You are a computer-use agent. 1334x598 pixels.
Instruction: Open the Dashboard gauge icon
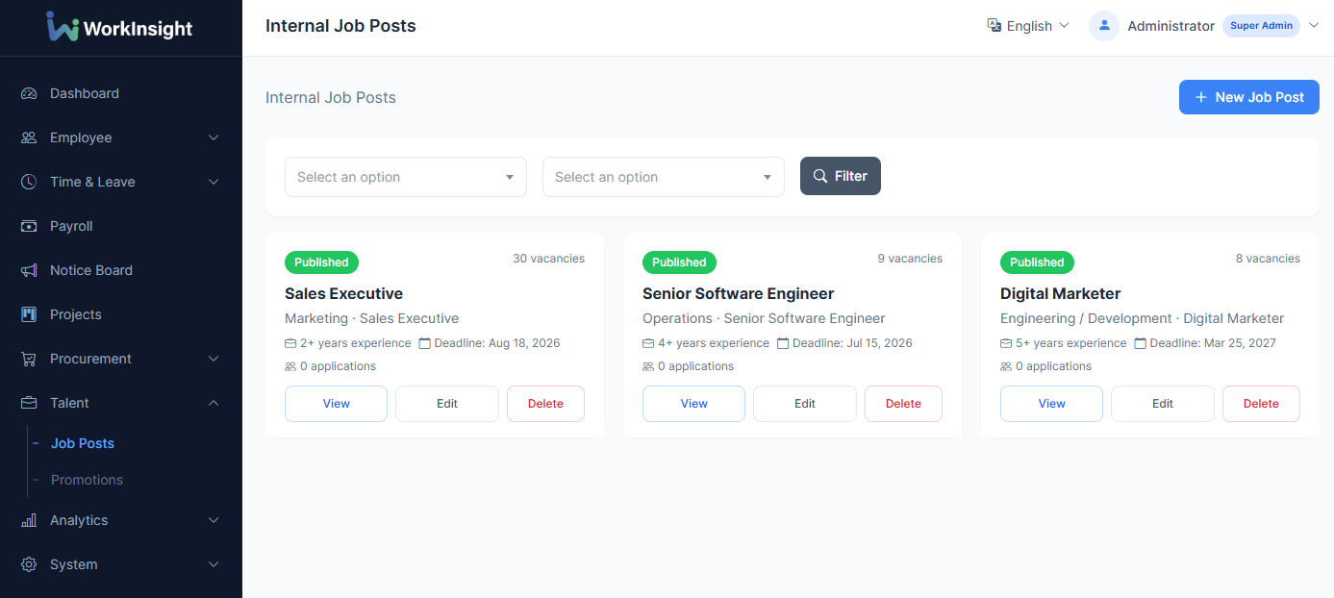pyautogui.click(x=29, y=93)
